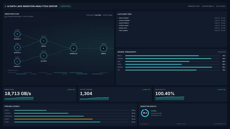Click the ingest rate sparkline chart

[x=19, y=99]
